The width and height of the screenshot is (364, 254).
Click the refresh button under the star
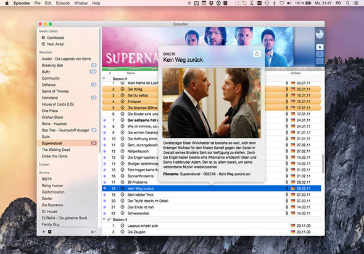pyautogui.click(x=320, y=54)
